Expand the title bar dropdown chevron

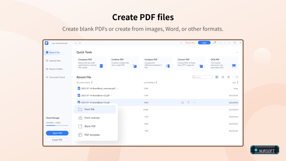(181, 43)
